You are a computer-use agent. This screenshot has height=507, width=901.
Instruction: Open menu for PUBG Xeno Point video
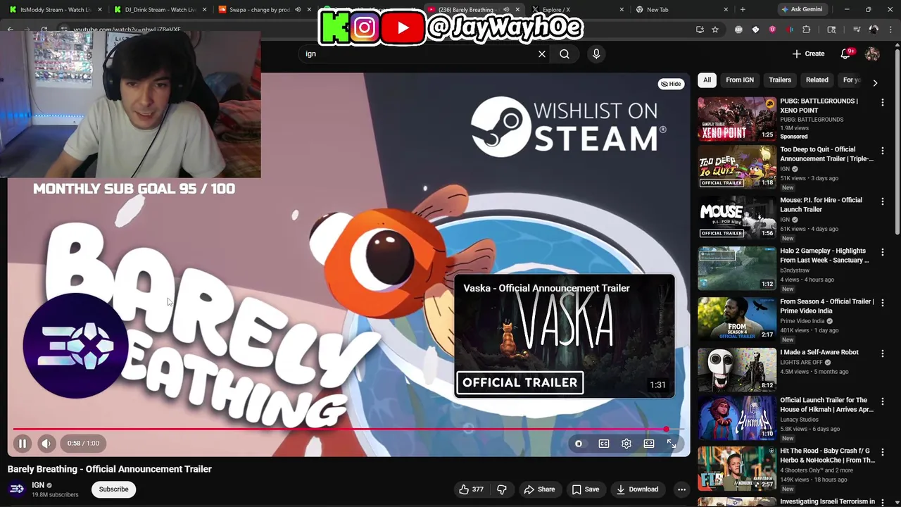click(x=883, y=102)
